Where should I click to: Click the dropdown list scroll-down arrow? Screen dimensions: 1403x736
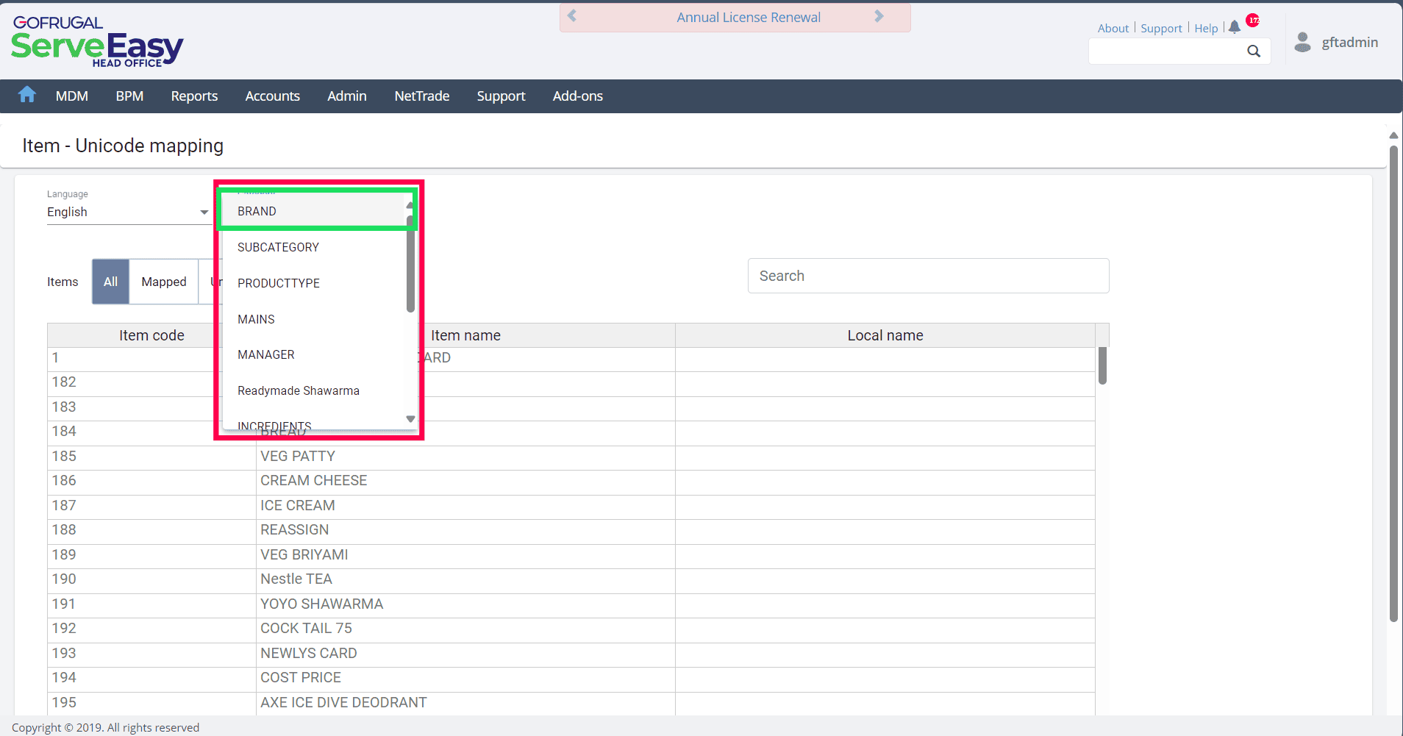[x=410, y=419]
